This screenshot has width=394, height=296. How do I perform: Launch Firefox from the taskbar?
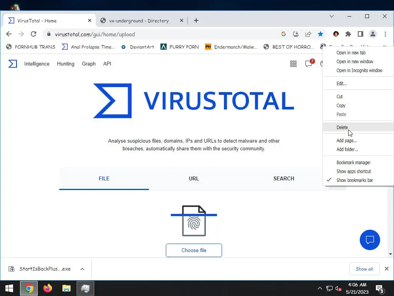pyautogui.click(x=47, y=288)
